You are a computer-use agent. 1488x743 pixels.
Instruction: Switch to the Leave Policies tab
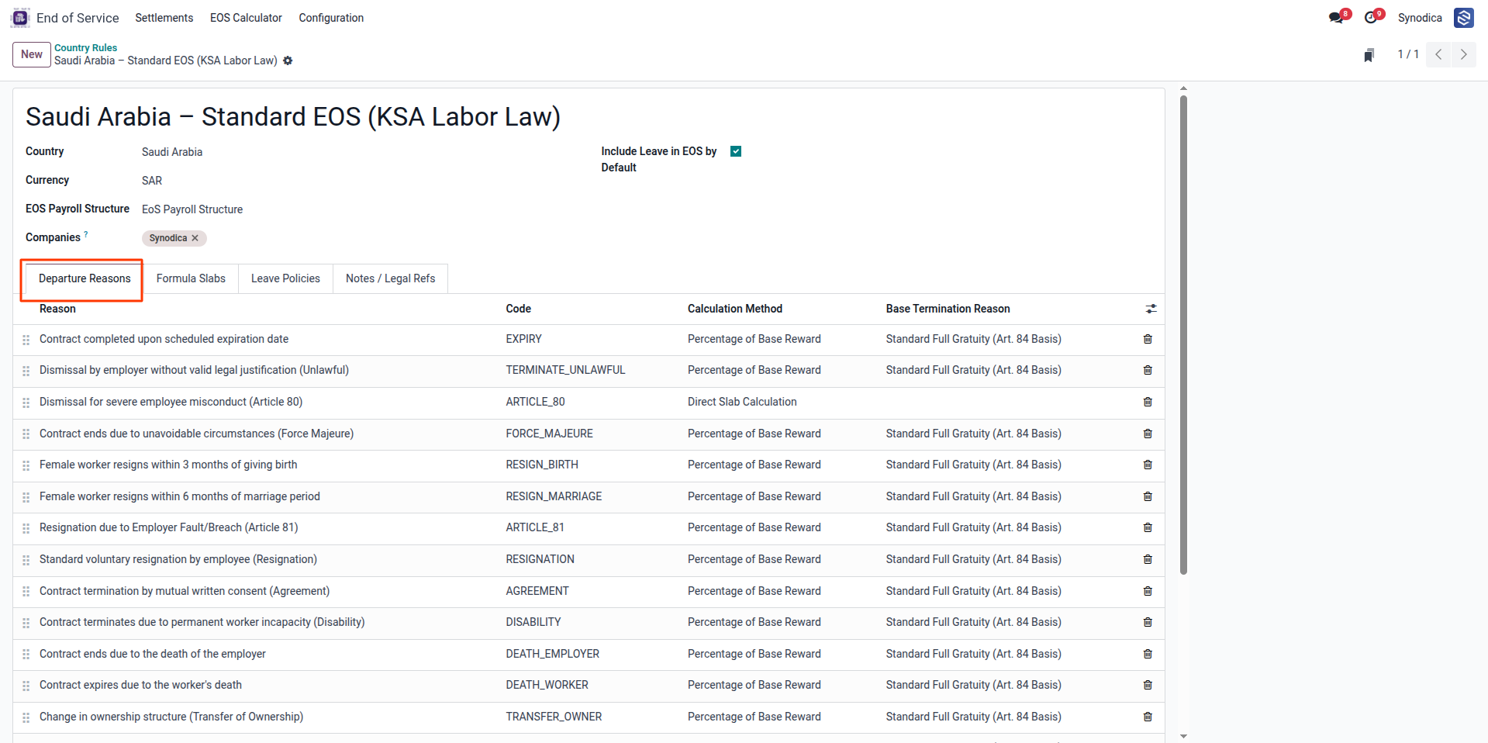tap(285, 278)
